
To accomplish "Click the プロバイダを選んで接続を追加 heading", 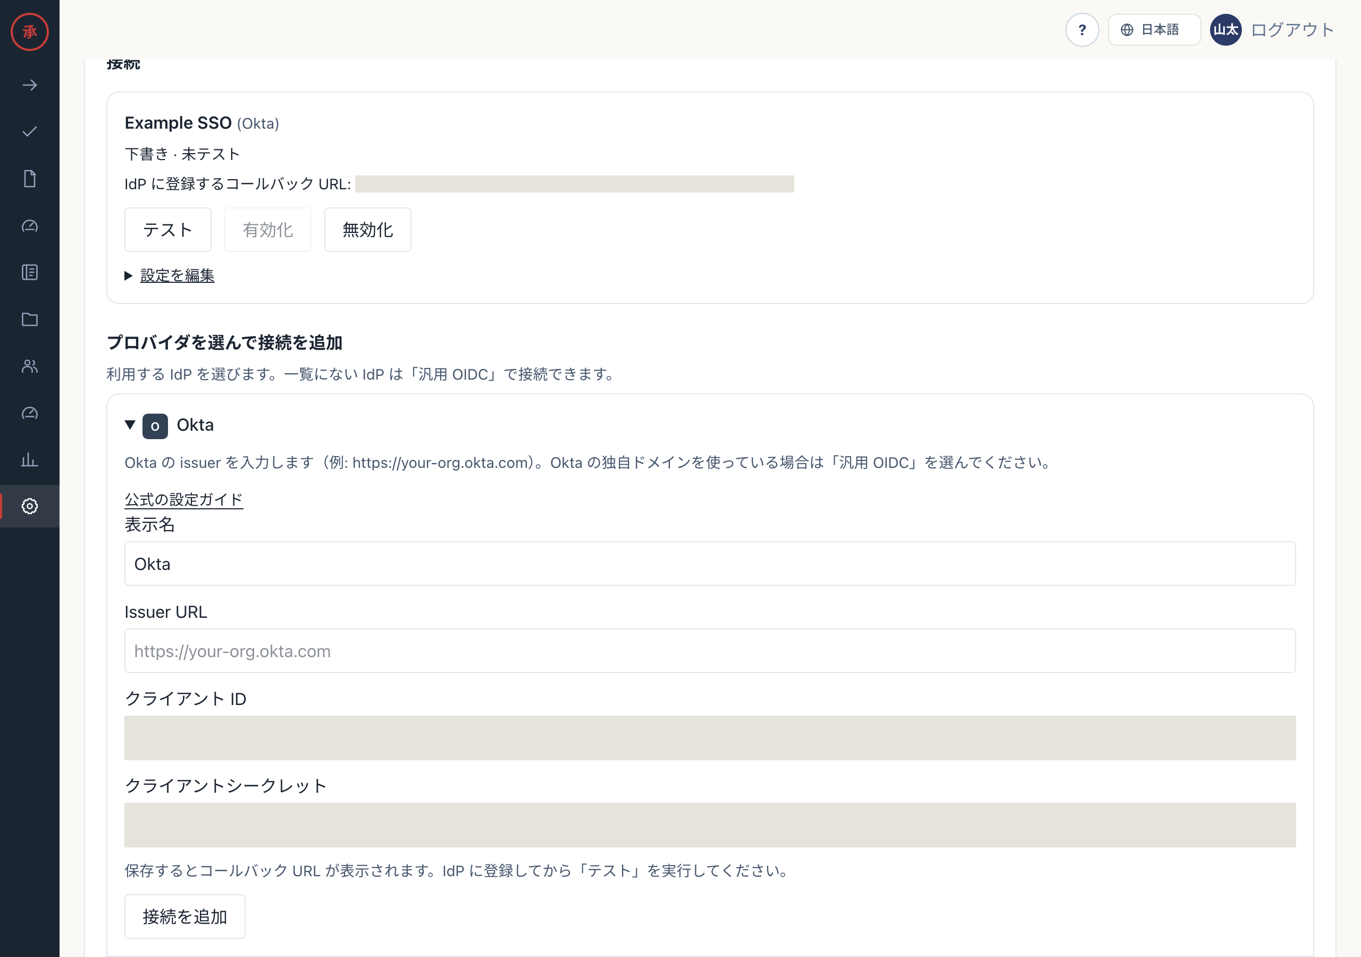I will 225,342.
